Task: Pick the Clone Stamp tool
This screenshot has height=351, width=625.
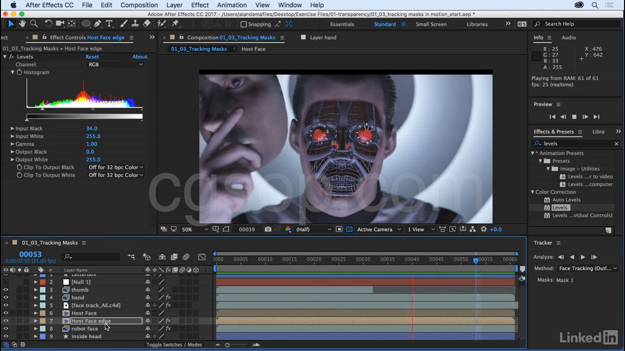Action: (x=135, y=23)
